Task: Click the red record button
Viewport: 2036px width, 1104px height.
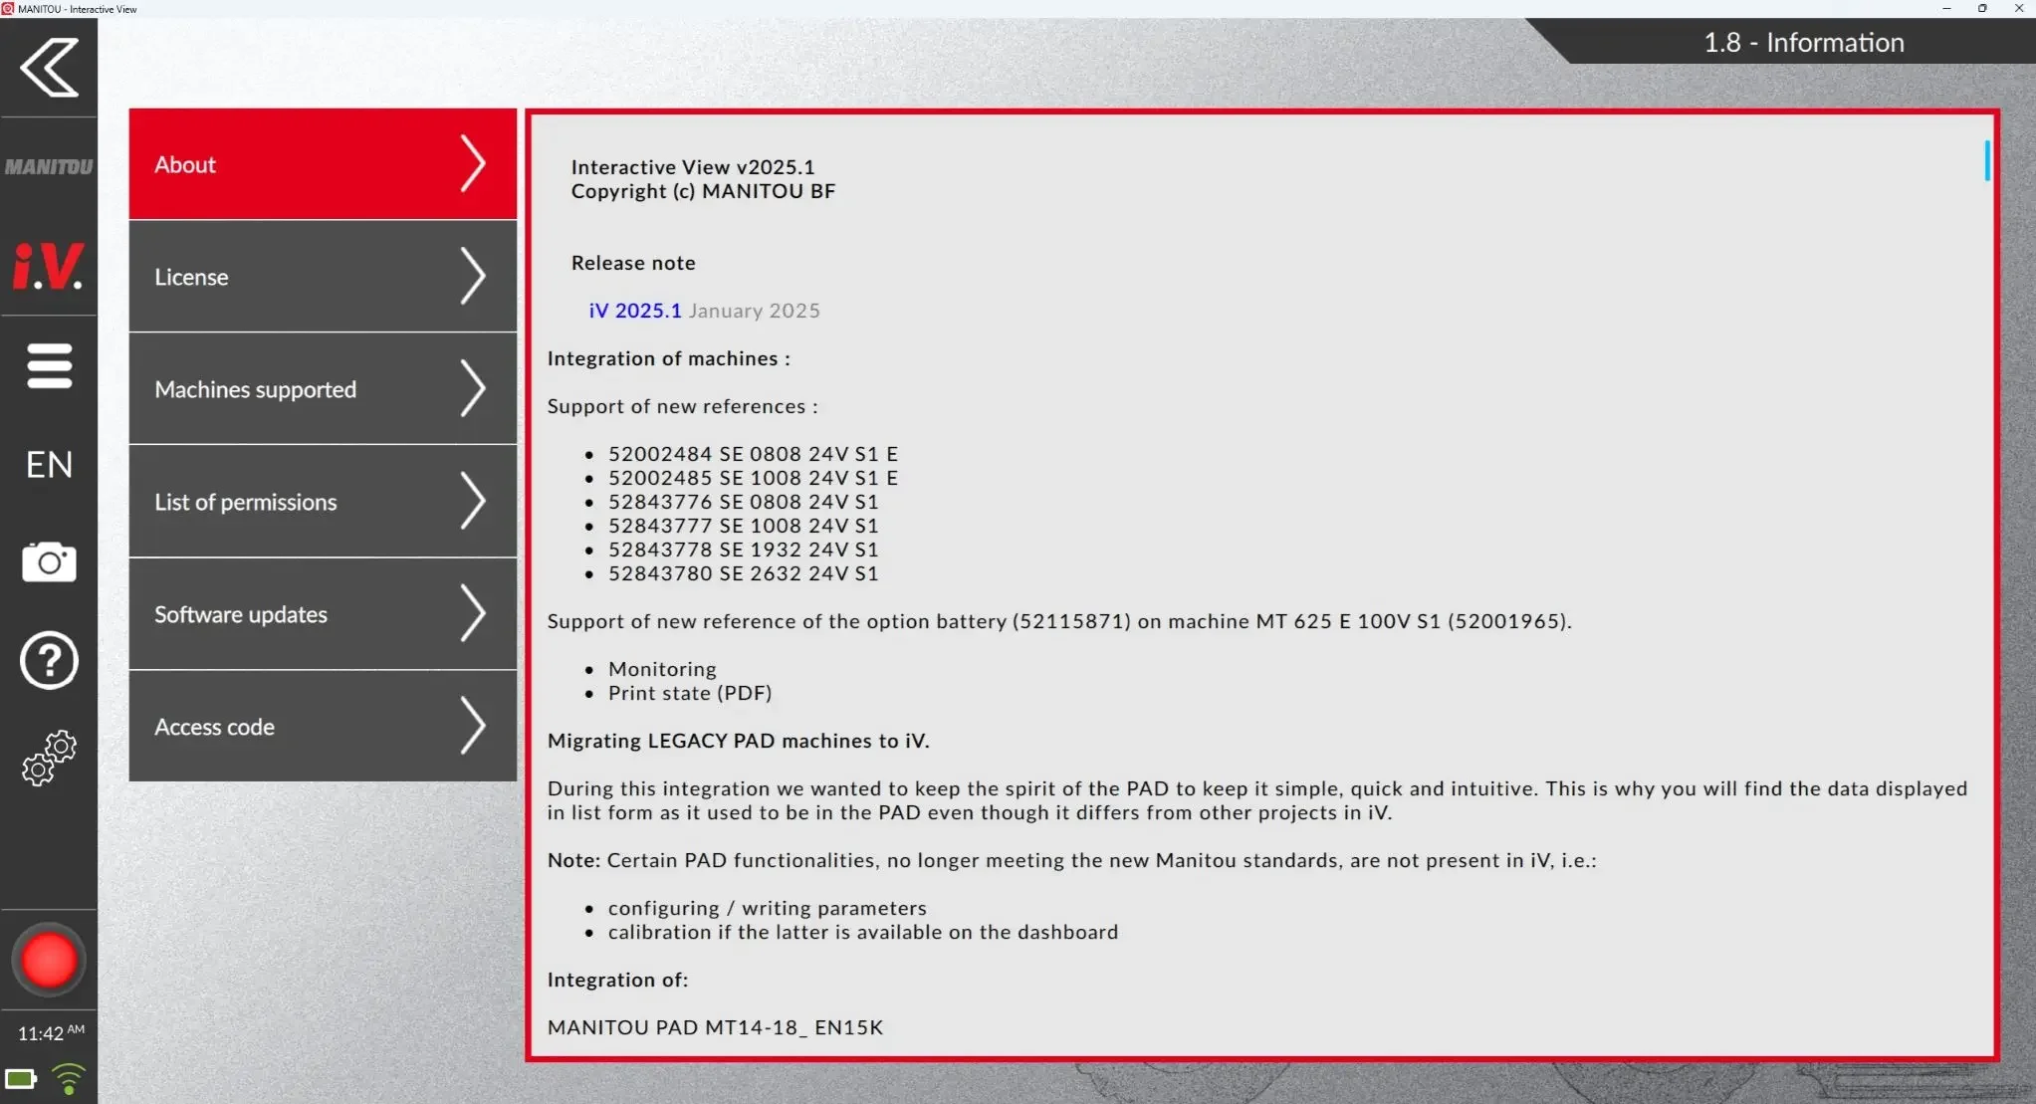Action: tap(49, 961)
